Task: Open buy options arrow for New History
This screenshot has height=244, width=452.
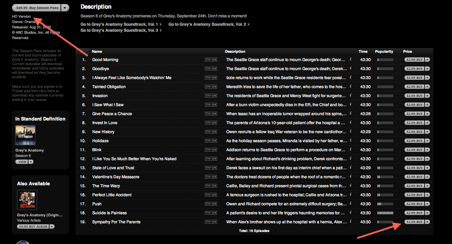Action: (428, 132)
